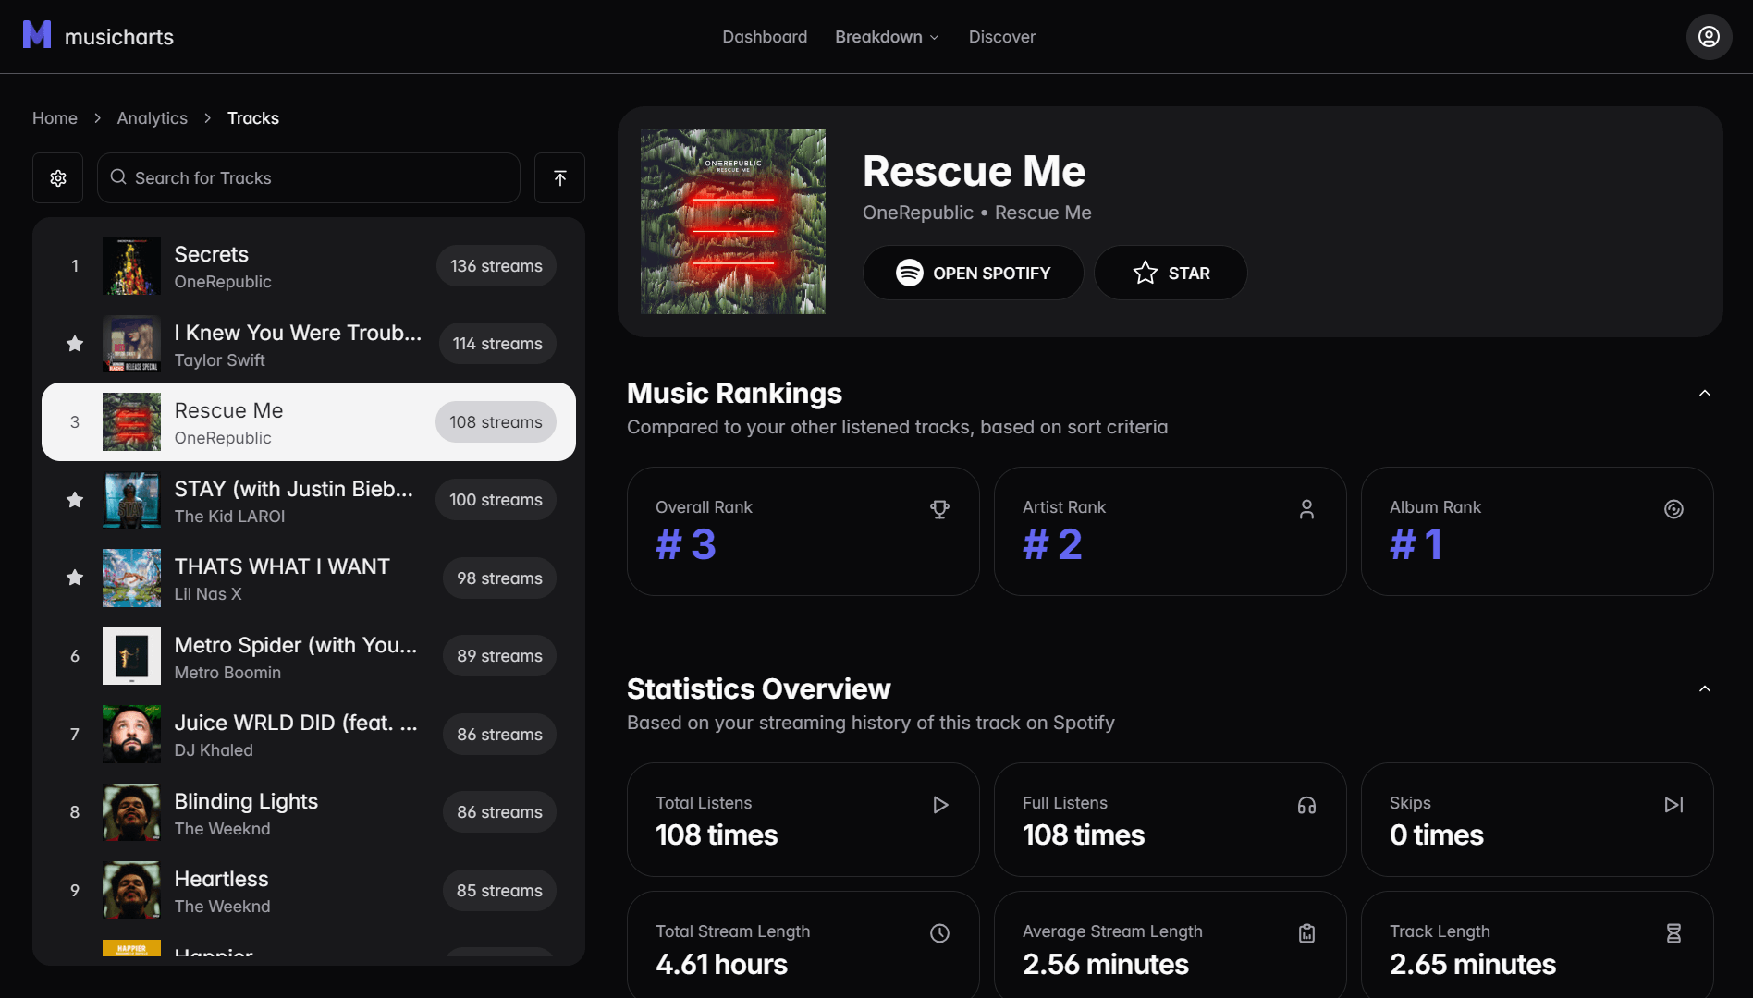Image resolution: width=1753 pixels, height=998 pixels.
Task: Click the clock icon in Total Stream Length
Action: (939, 933)
